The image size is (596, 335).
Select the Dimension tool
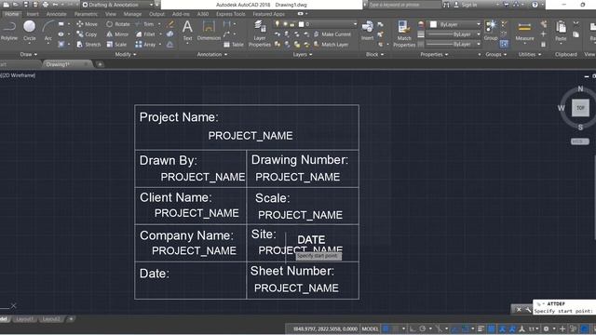coord(209,31)
